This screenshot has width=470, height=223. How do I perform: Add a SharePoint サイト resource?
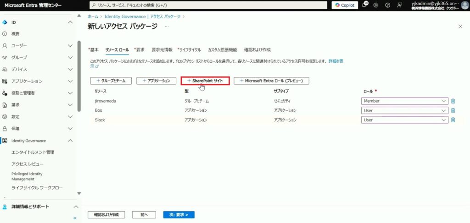coord(205,81)
